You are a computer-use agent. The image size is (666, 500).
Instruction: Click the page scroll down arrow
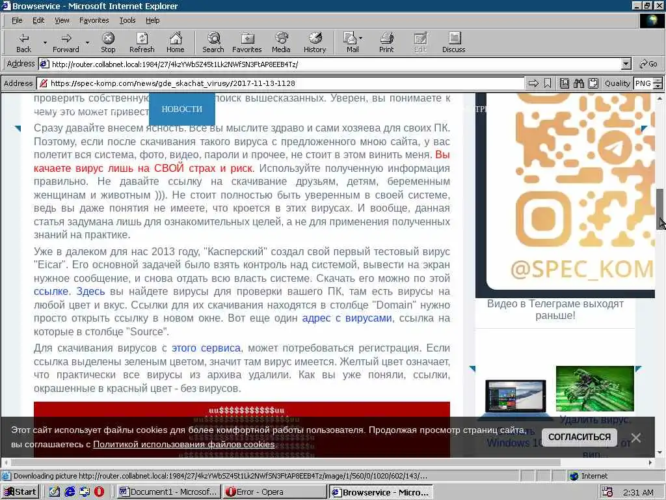(660, 453)
